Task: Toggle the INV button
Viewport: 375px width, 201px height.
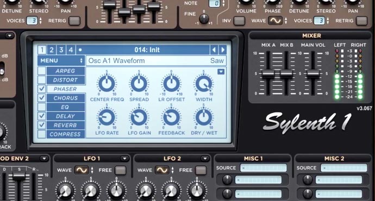Action: [x=239, y=21]
